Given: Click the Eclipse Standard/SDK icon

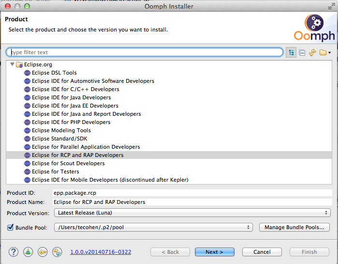Looking at the screenshot, I should 27,139.
